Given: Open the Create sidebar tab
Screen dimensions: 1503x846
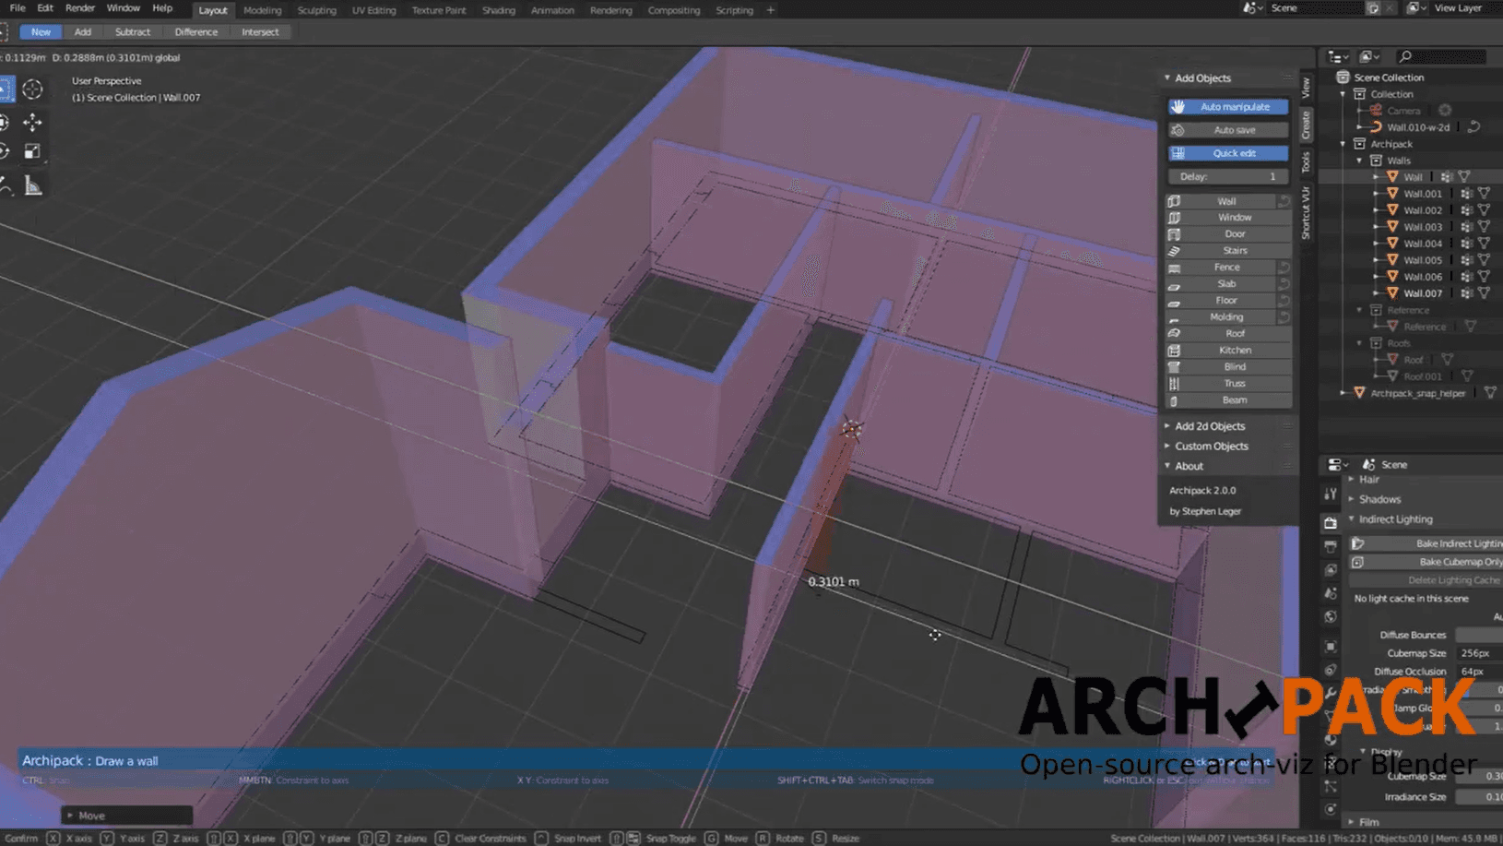Looking at the screenshot, I should [x=1306, y=125].
